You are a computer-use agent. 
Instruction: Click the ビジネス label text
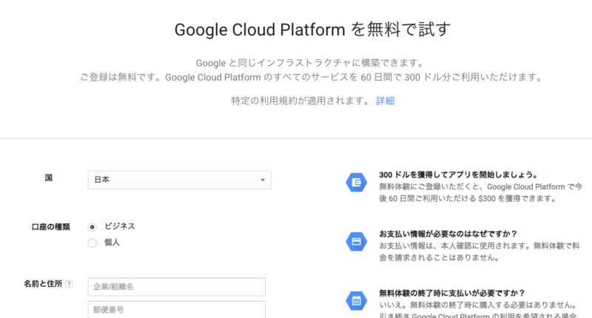(120, 226)
